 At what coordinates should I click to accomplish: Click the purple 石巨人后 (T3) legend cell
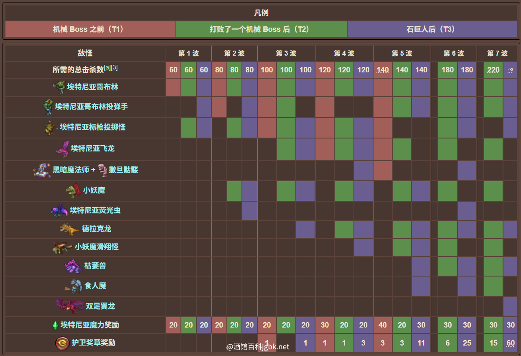(432, 29)
